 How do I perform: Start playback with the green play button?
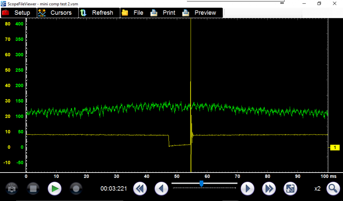55,189
